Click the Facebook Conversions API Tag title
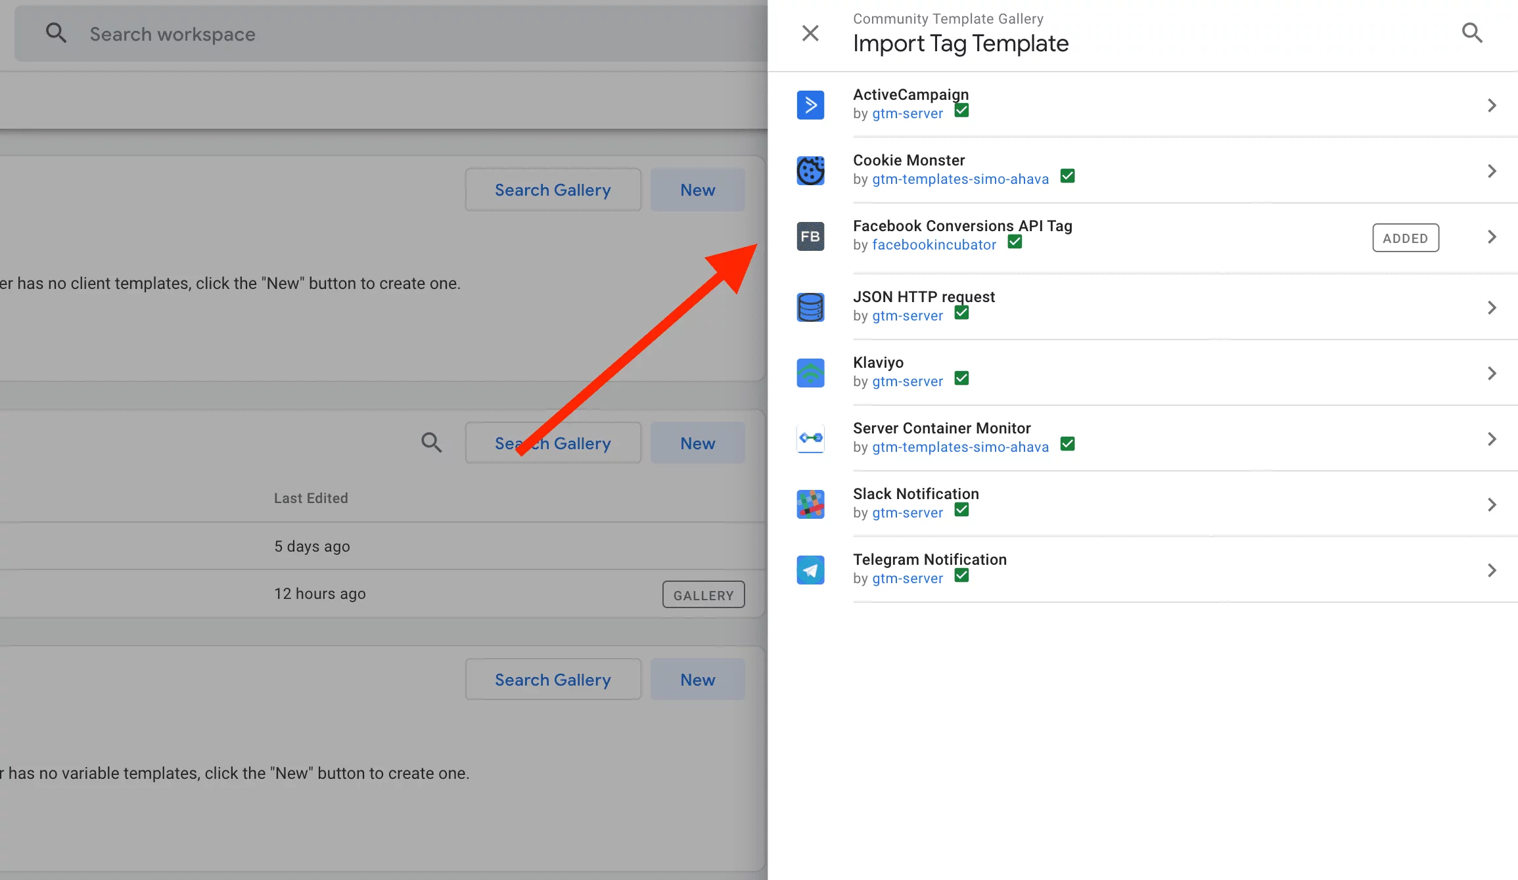This screenshot has height=880, width=1518. pyautogui.click(x=963, y=226)
